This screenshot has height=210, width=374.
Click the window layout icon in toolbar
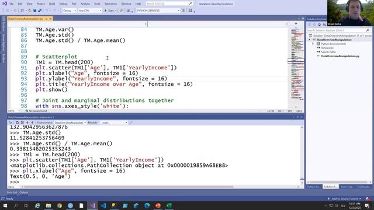(191, 10)
